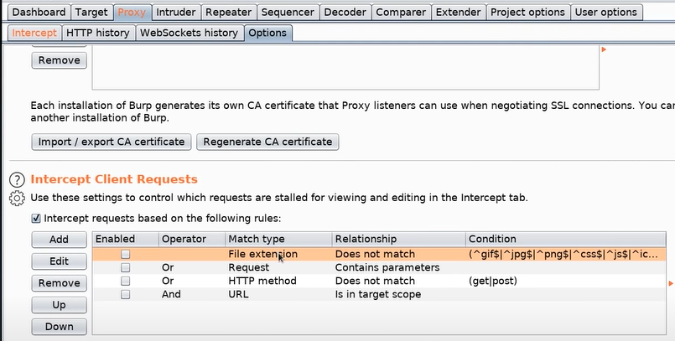Click the 'Contains parameters' relationship cell

coord(398,267)
